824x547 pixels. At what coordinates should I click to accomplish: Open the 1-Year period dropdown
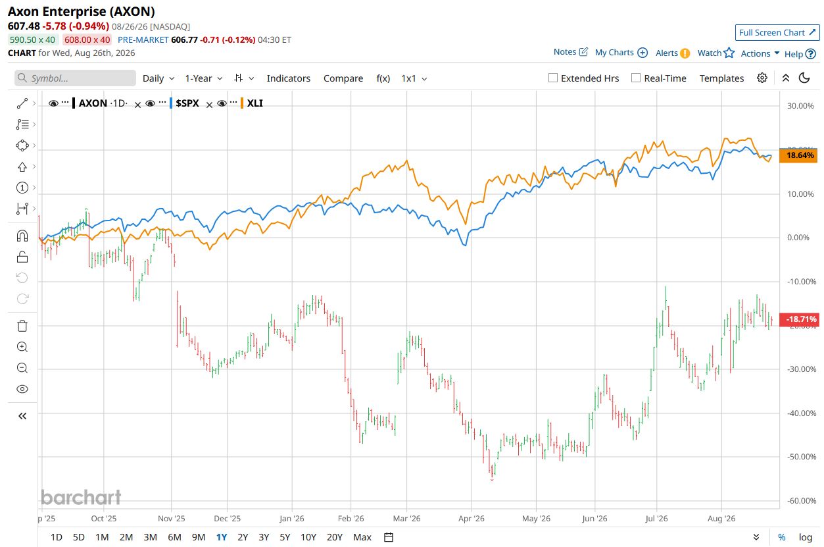tap(204, 78)
